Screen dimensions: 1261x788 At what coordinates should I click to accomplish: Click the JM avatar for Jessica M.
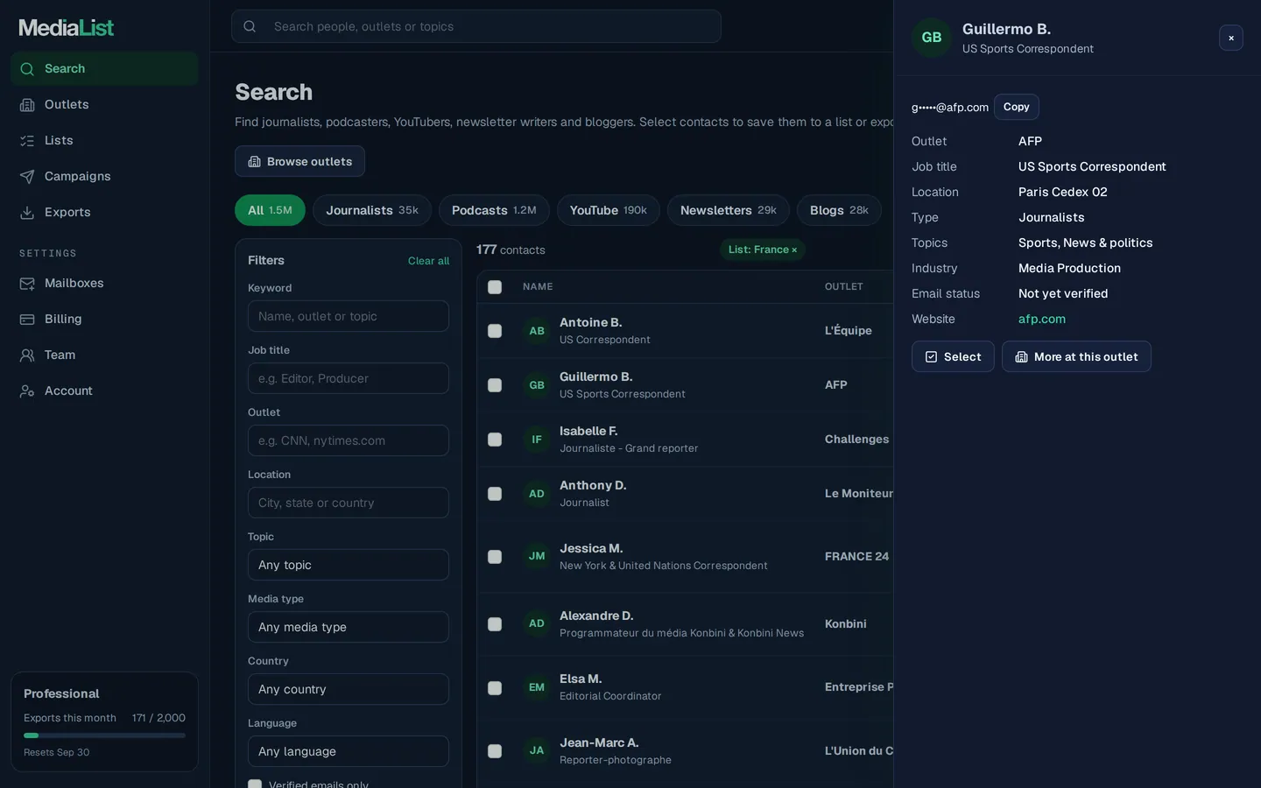click(x=537, y=556)
